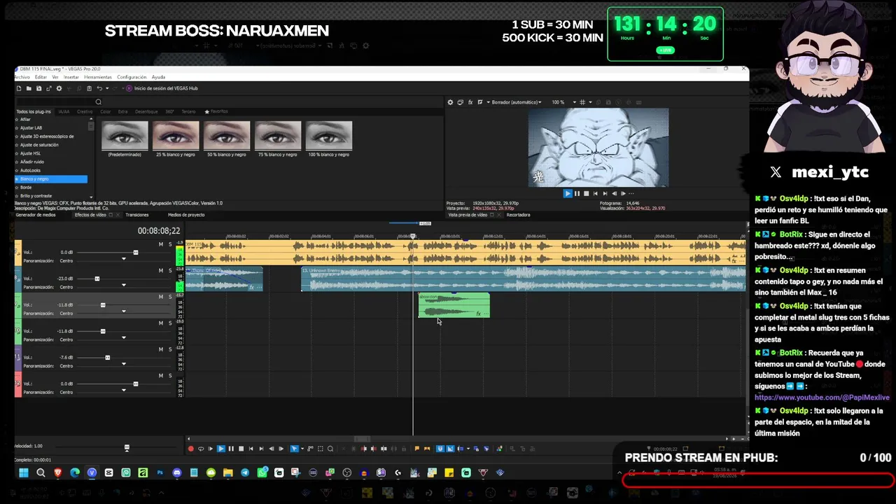Image resolution: width=896 pixels, height=504 pixels.
Task: Adjust the Velocidad playback rate slider
Action: [x=127, y=447]
